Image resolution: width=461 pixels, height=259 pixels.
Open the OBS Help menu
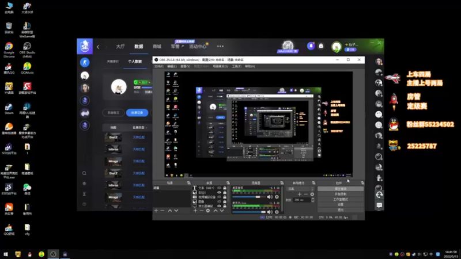click(250, 66)
